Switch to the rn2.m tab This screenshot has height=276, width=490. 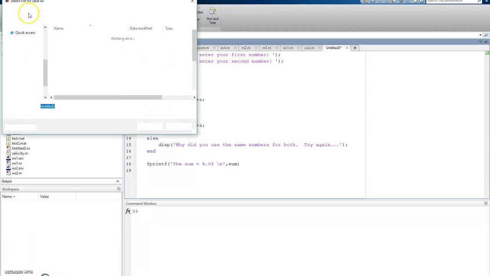pos(246,48)
